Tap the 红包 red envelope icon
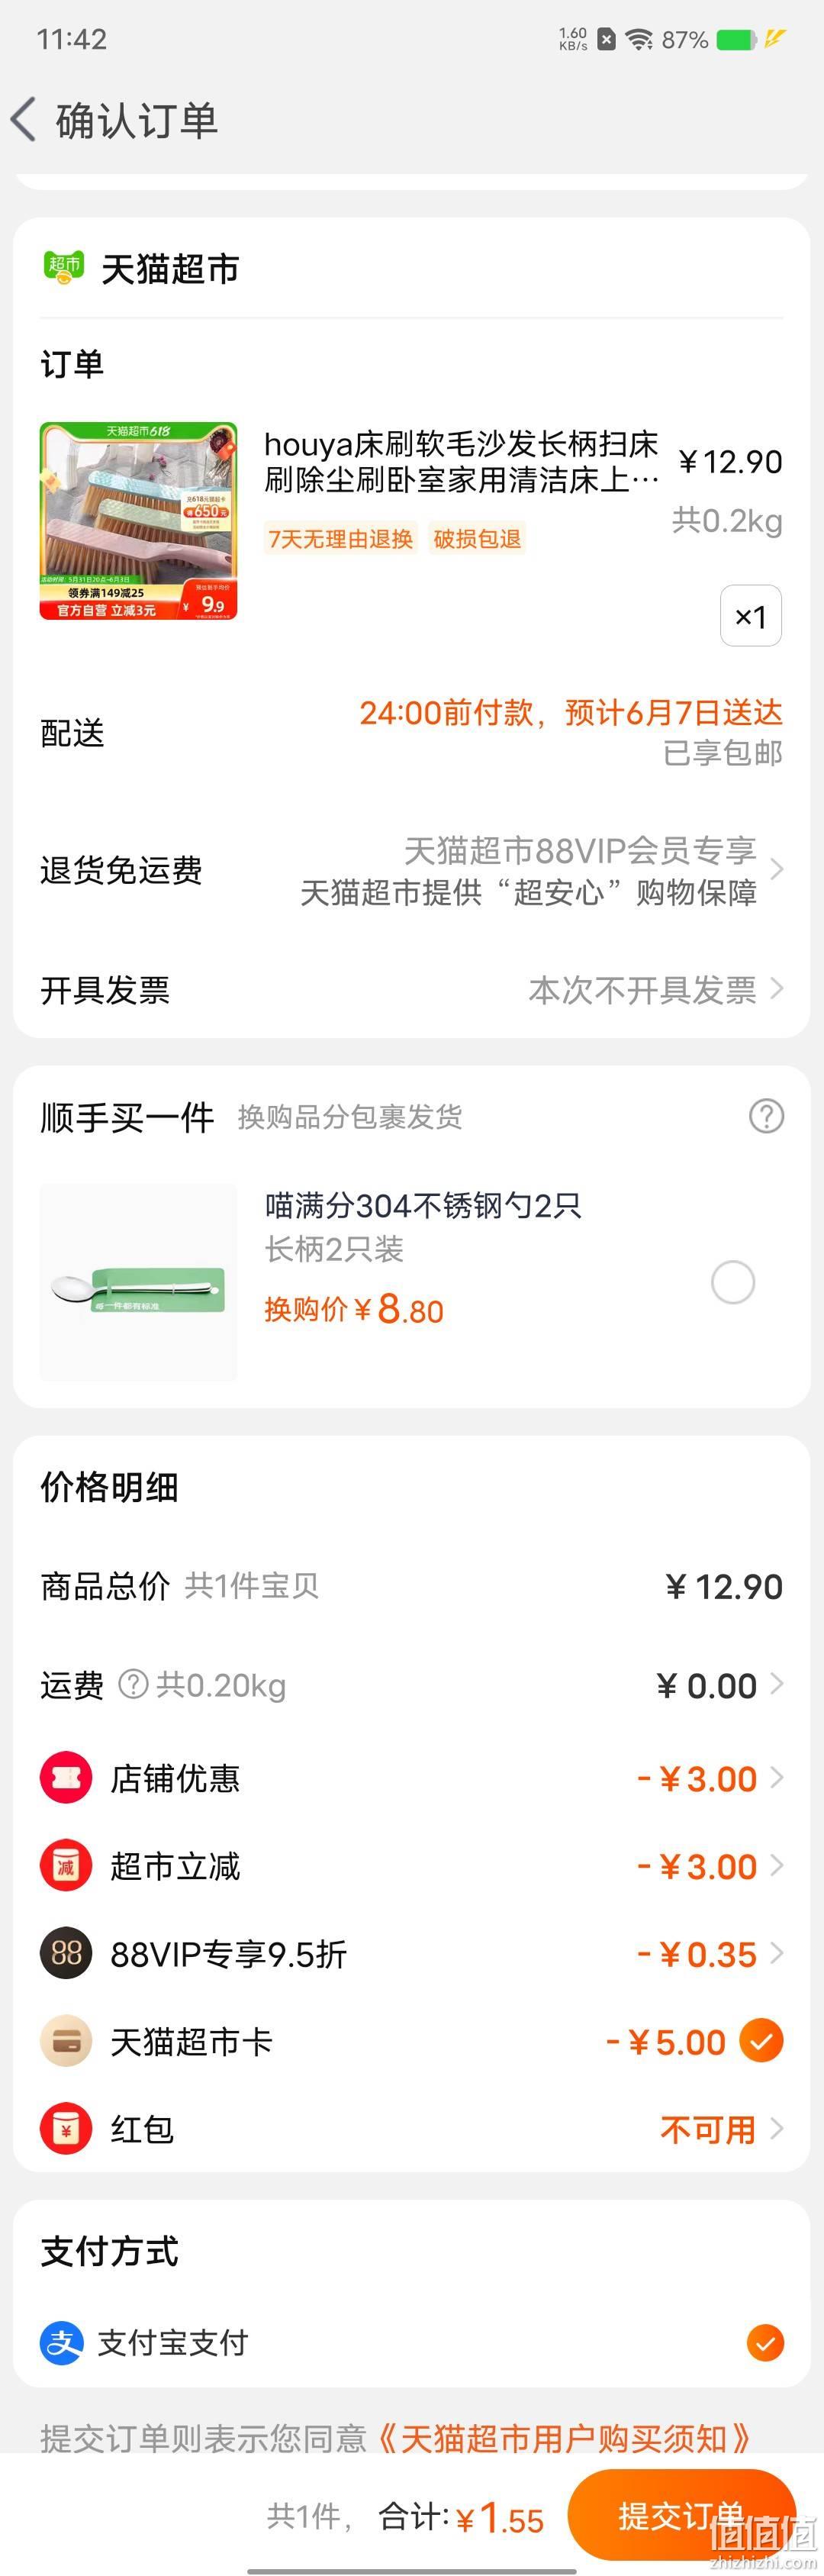The width and height of the screenshot is (824, 2576). click(x=66, y=2129)
